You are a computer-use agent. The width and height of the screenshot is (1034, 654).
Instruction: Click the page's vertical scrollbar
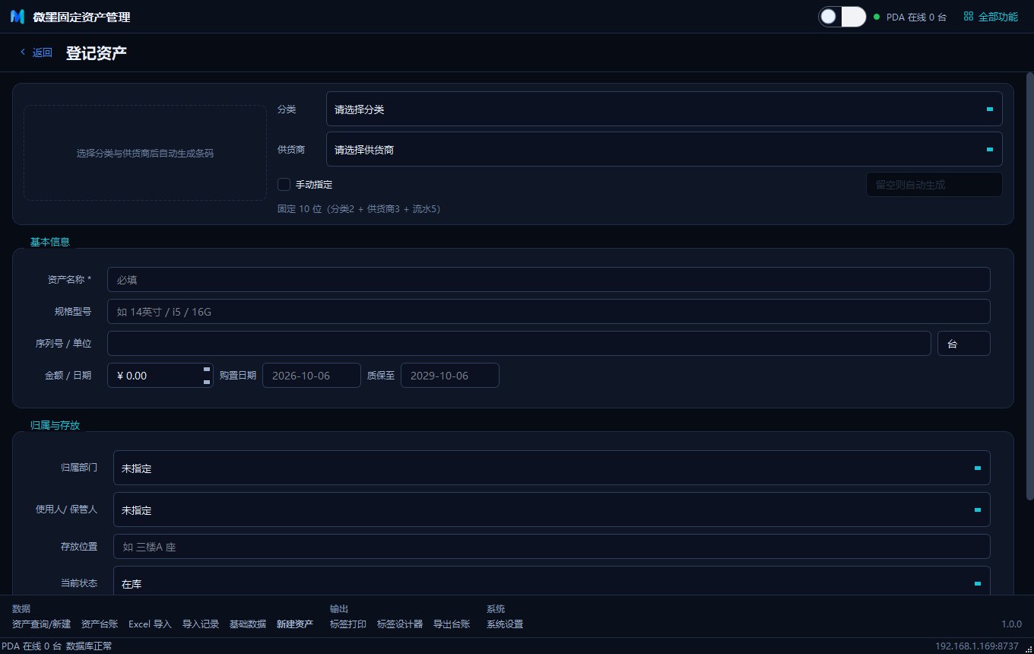[1030, 285]
